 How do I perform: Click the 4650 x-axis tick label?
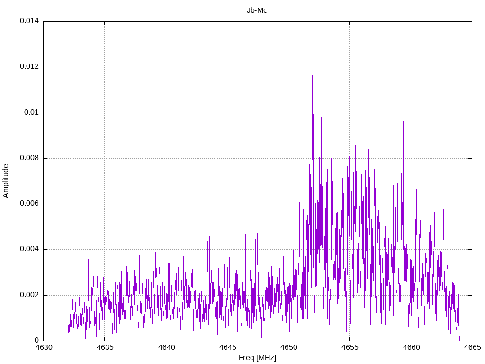288,347
